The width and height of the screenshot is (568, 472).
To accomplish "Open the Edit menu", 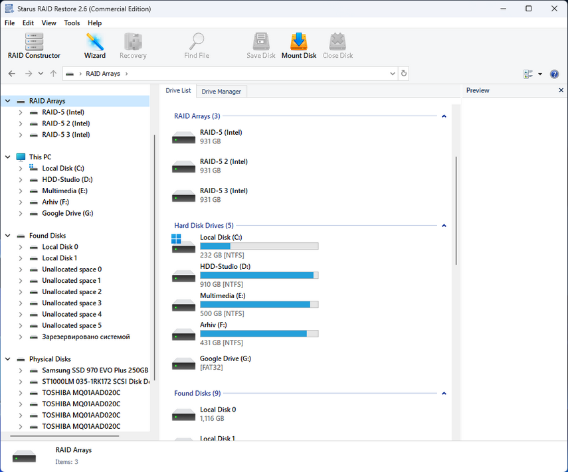I will [28, 23].
